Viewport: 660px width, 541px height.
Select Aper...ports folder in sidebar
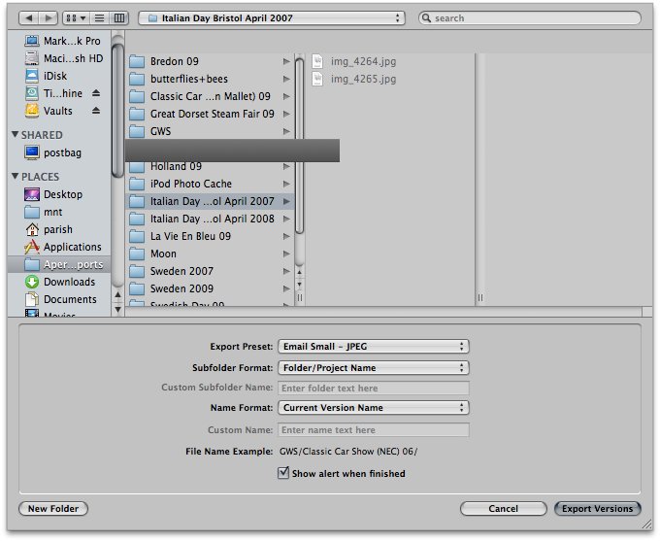click(59, 264)
